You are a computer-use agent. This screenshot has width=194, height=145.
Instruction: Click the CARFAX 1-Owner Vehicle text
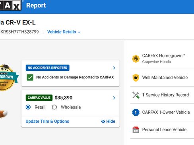point(166,112)
